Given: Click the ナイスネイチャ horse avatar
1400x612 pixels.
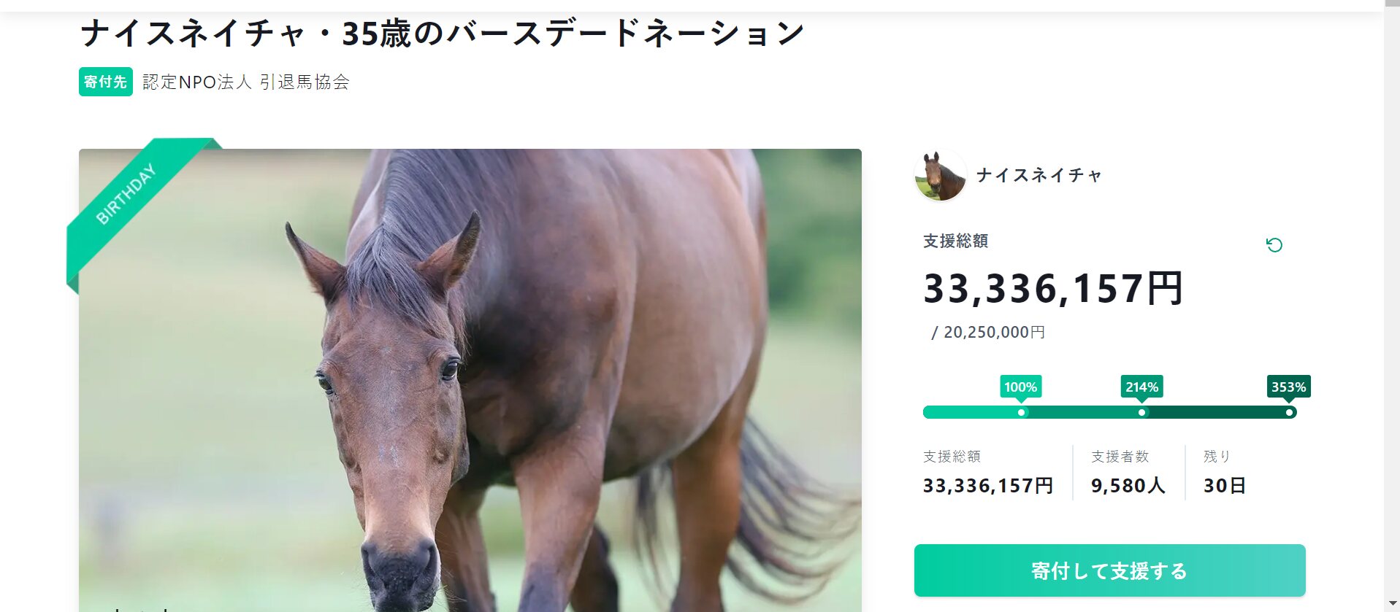Looking at the screenshot, I should coord(940,176).
